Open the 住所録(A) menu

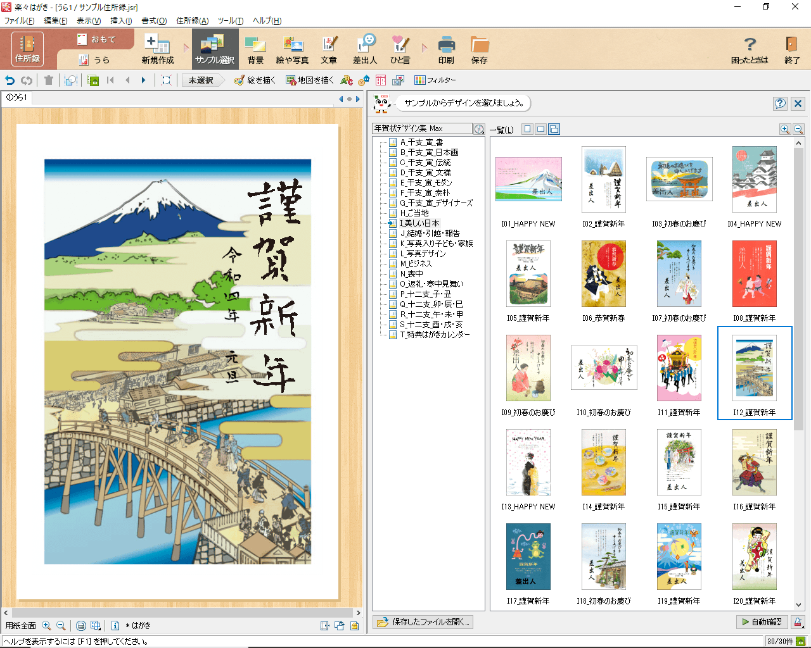(x=192, y=21)
